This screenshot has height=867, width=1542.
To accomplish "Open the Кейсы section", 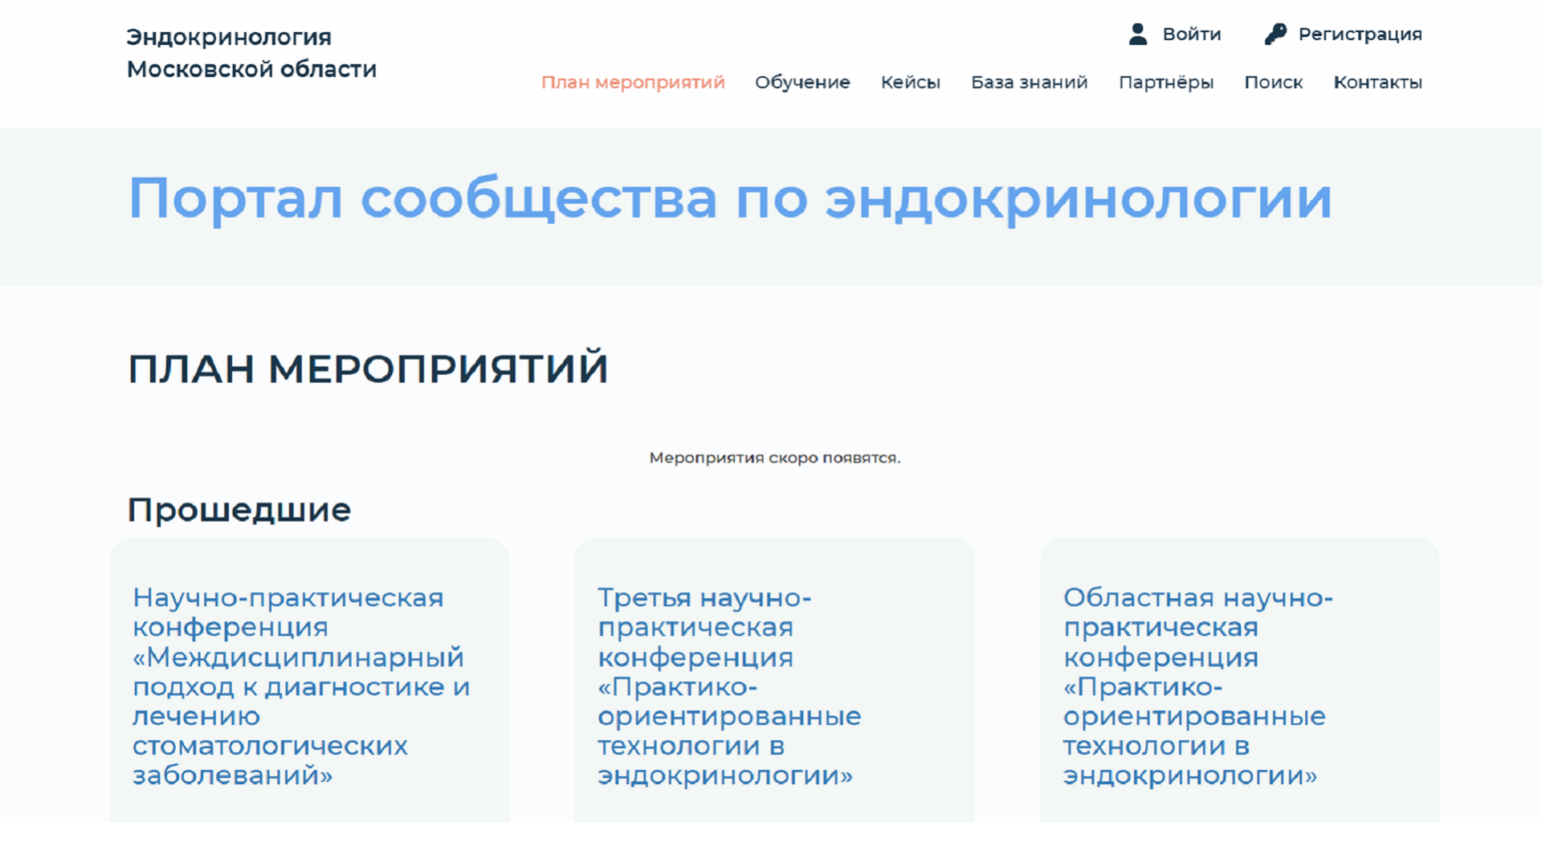I will (910, 82).
